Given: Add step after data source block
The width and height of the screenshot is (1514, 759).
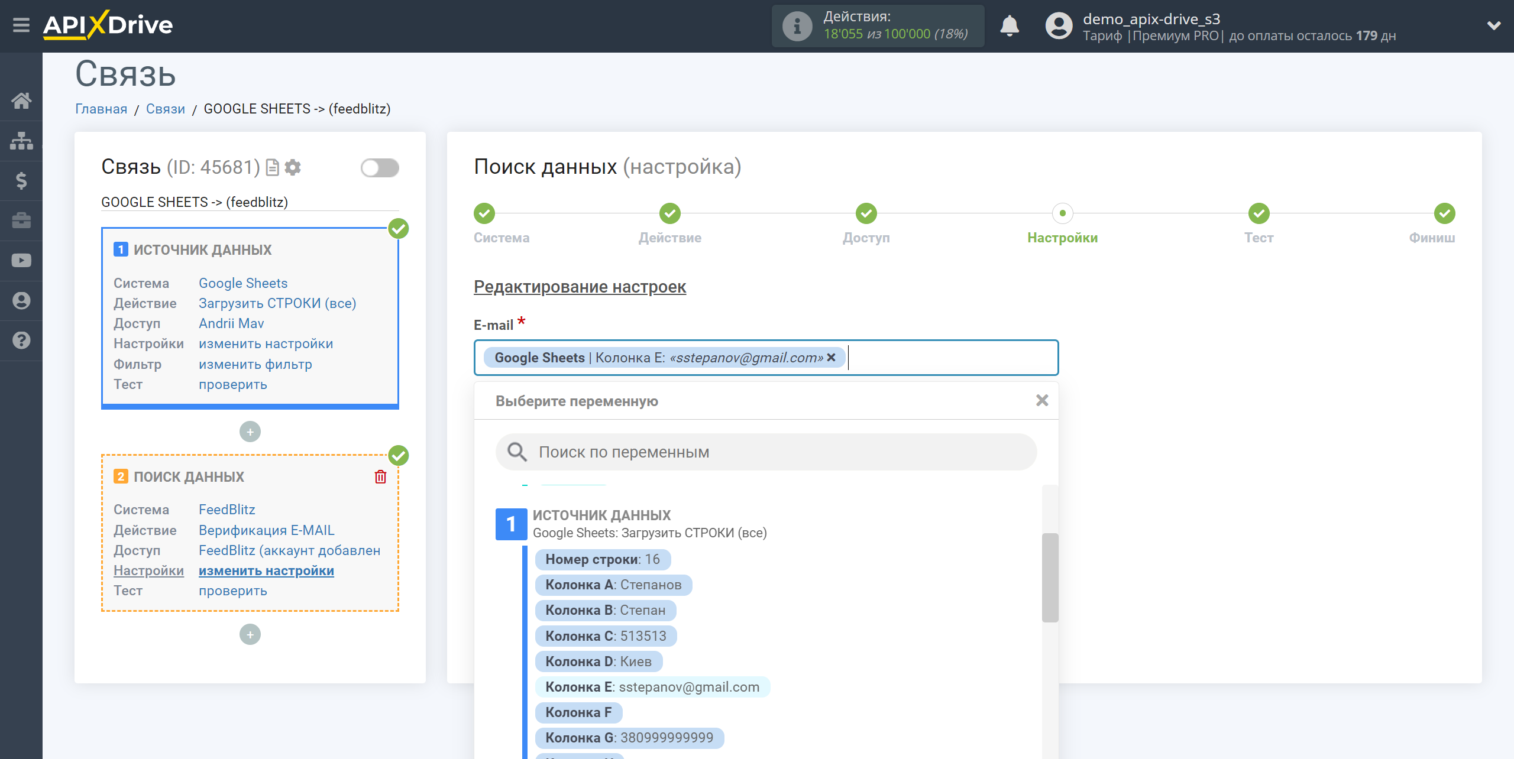Looking at the screenshot, I should (250, 432).
